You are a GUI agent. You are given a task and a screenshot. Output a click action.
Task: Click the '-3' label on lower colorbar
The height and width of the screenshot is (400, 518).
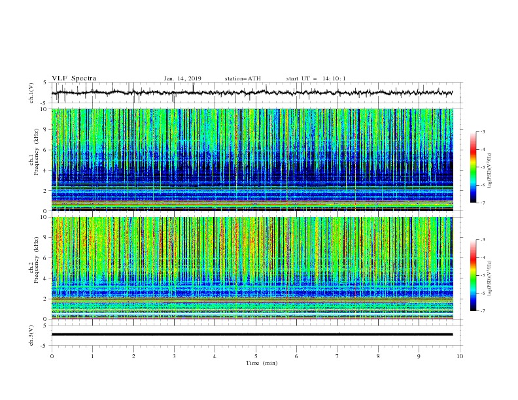[482, 240]
